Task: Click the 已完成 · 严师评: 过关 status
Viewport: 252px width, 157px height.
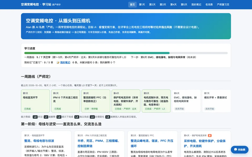Action: (125, 109)
